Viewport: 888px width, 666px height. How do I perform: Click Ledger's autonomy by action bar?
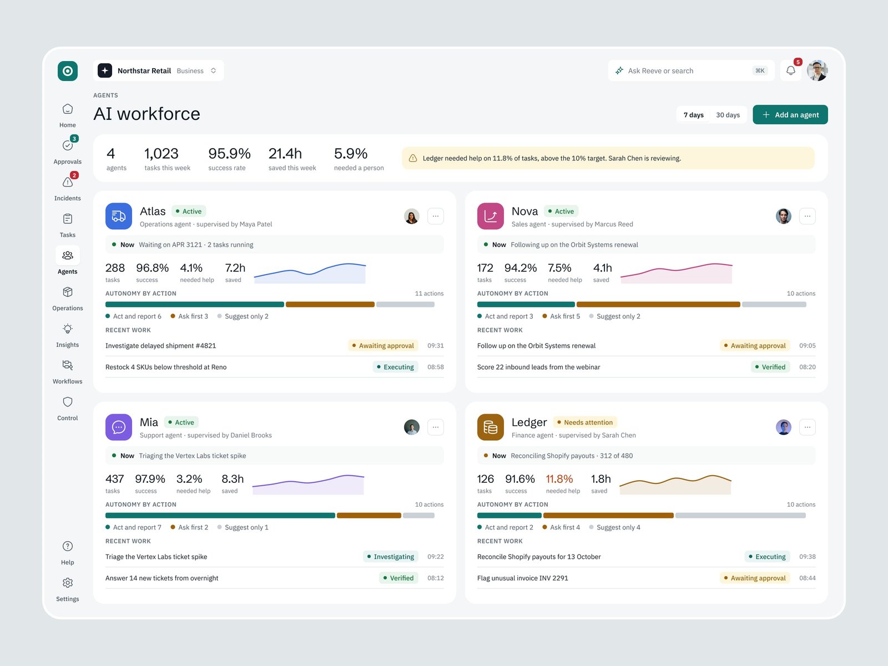tap(642, 516)
